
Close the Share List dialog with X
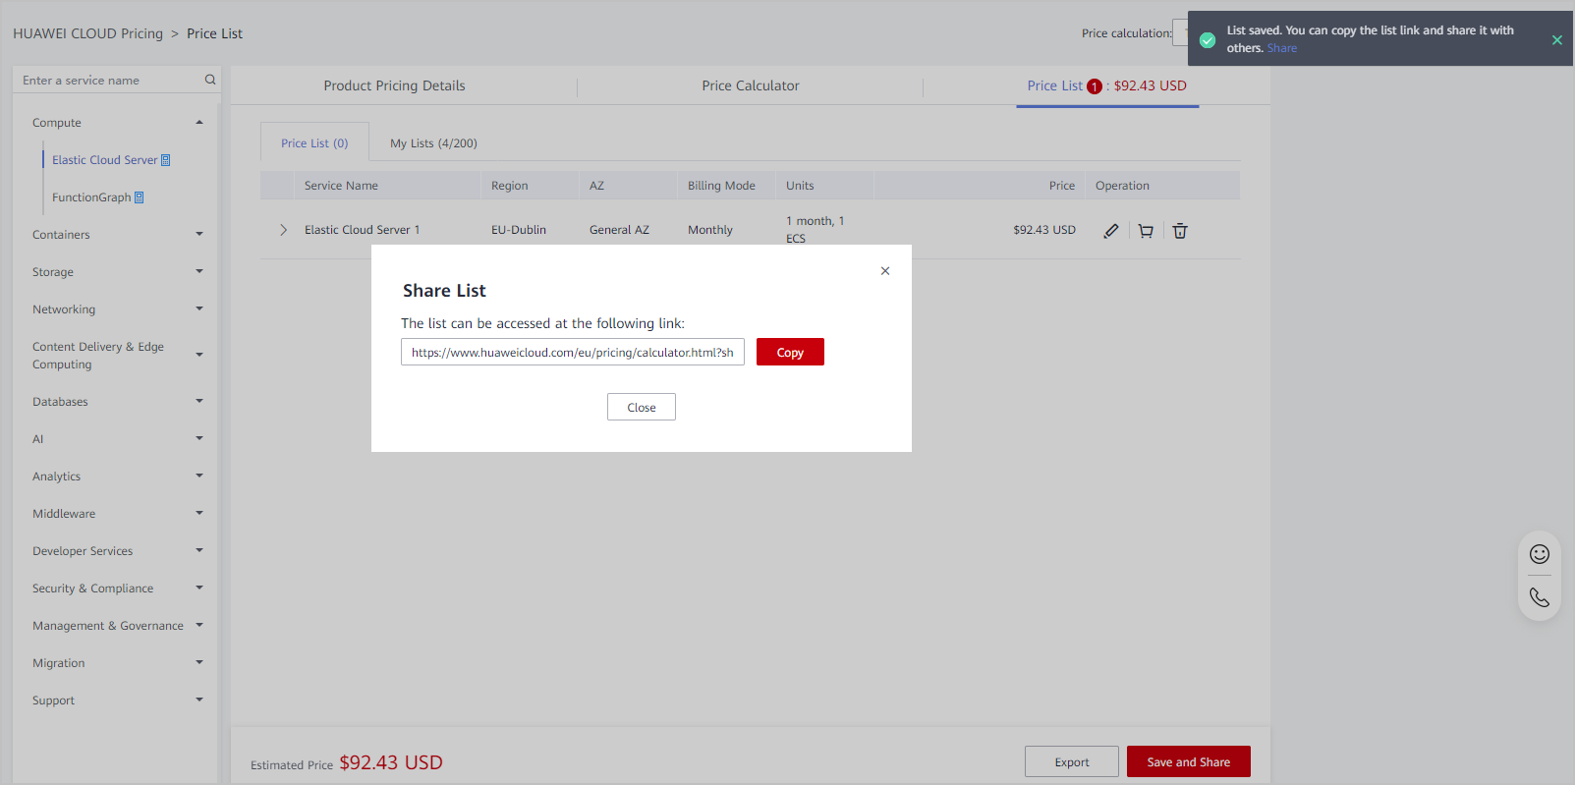coord(885,271)
